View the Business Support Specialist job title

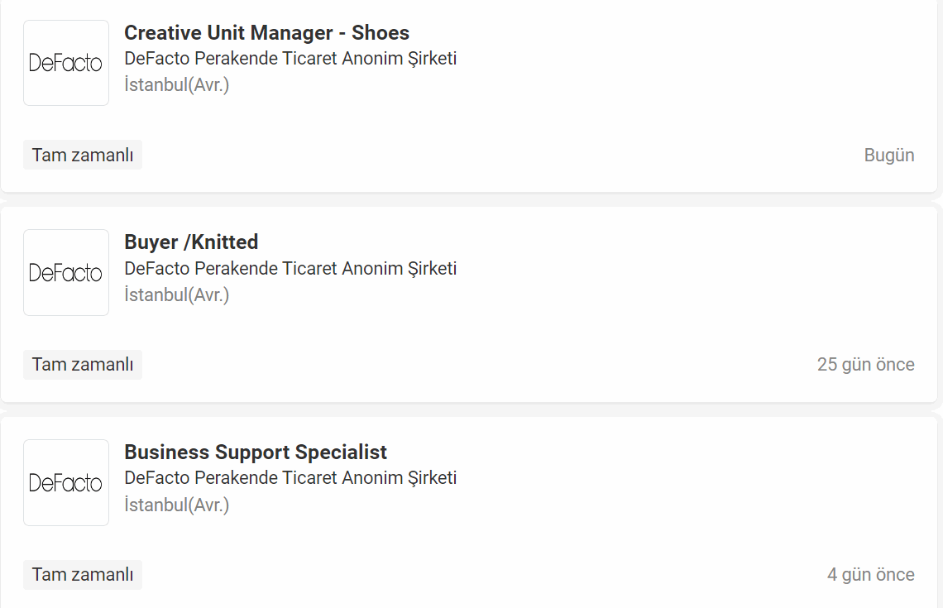coord(256,452)
